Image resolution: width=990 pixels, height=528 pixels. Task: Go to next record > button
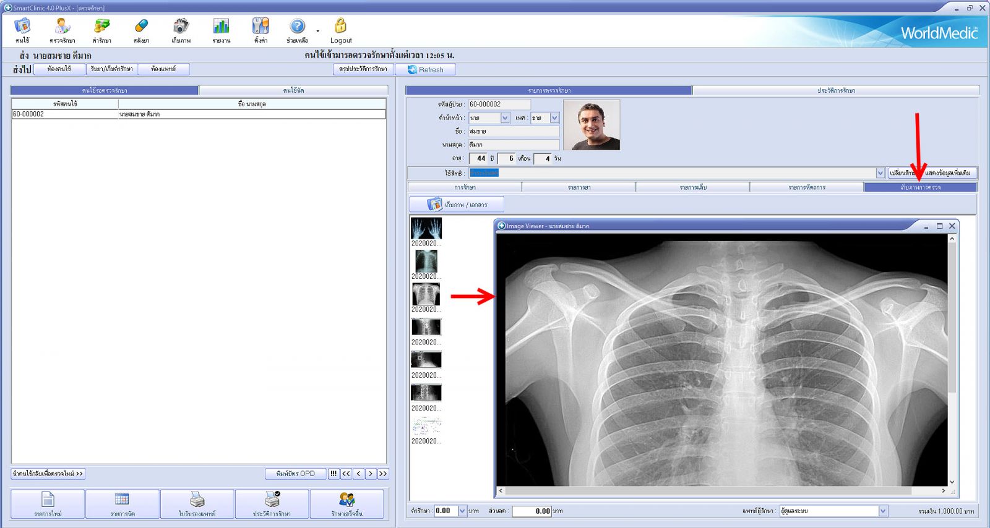[x=371, y=474]
